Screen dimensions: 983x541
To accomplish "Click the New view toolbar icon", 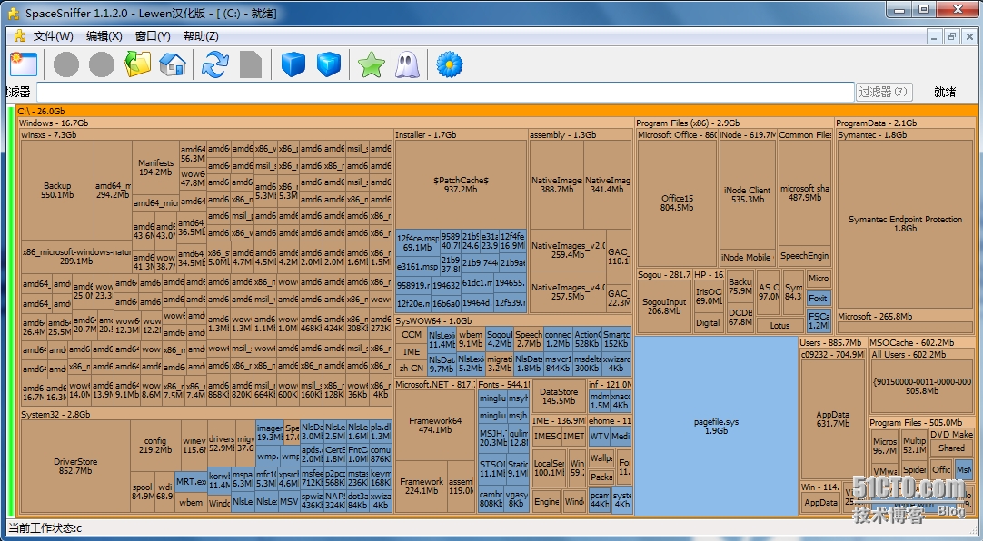I will point(24,64).
